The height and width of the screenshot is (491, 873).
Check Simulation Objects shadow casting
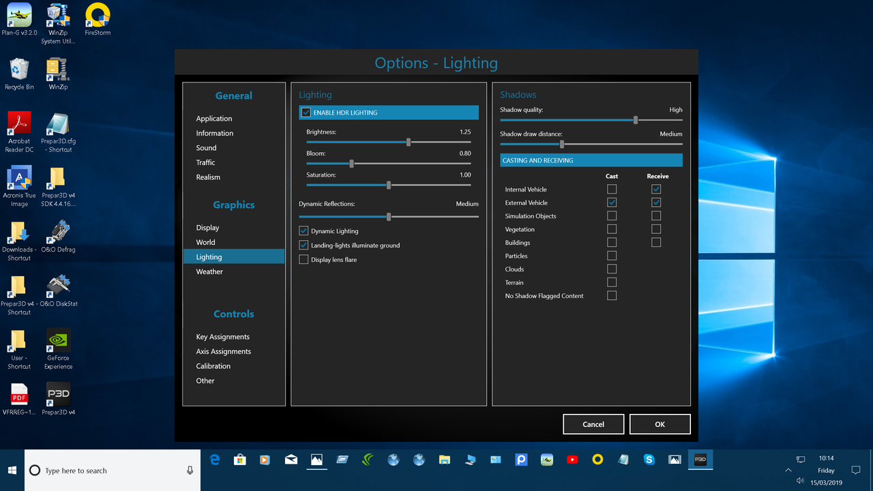612,215
